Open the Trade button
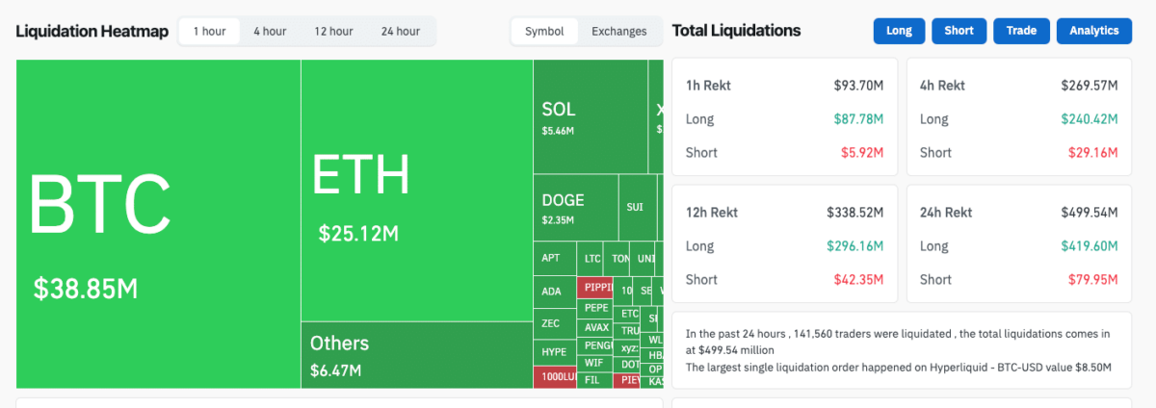The image size is (1156, 408). 1021,31
